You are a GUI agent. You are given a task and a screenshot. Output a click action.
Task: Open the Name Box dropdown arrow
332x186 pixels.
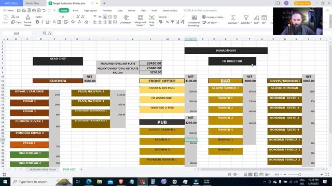tap(32, 33)
